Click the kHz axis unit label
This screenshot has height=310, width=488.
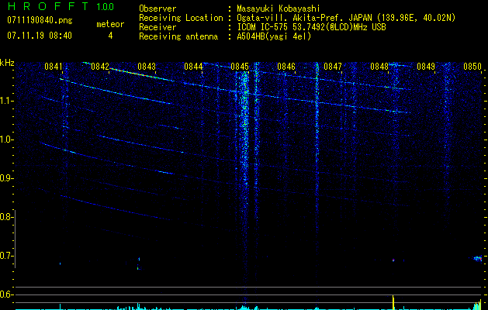click(x=7, y=63)
